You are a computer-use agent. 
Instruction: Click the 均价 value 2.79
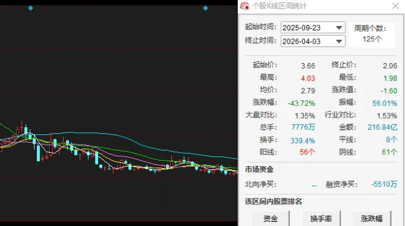point(308,91)
